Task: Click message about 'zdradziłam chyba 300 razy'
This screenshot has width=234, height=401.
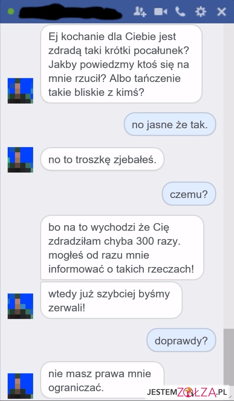Action: pyautogui.click(x=122, y=248)
